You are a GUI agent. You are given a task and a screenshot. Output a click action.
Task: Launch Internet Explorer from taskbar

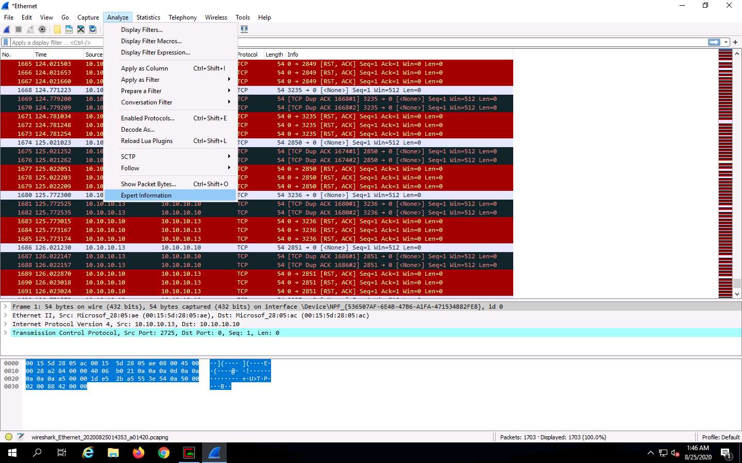point(88,453)
